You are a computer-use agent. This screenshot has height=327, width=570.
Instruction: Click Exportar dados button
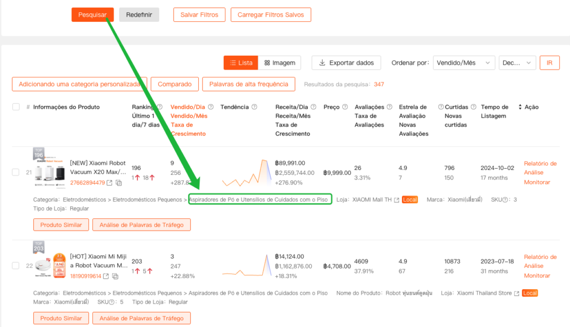click(x=346, y=63)
